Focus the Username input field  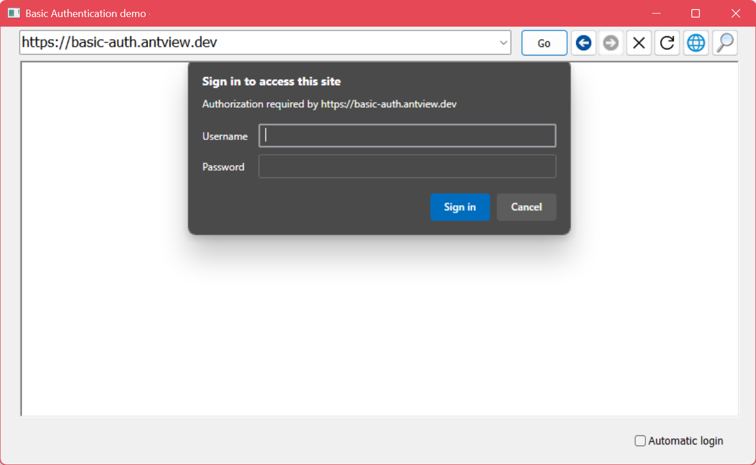[x=407, y=136]
